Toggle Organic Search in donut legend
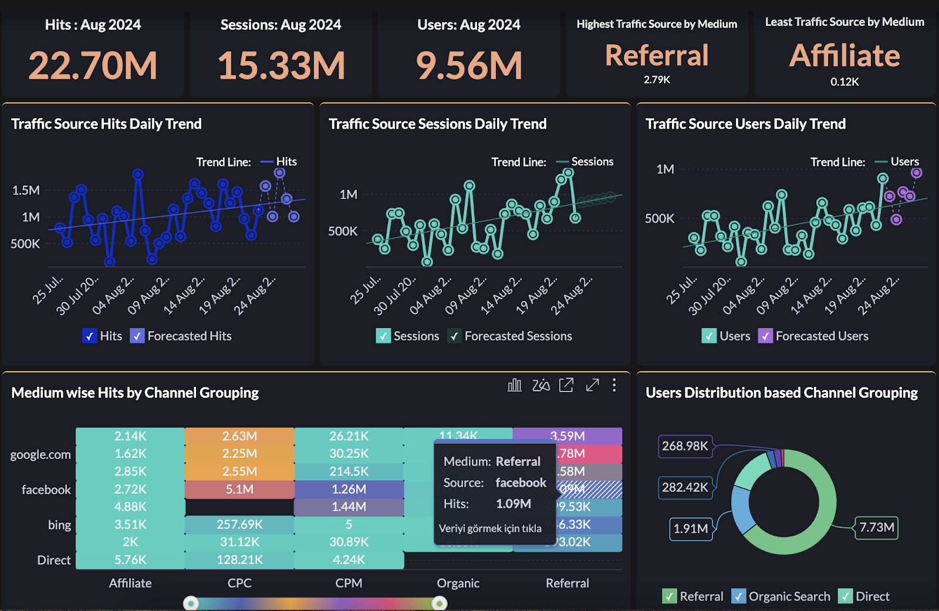The image size is (939, 611). 738,596
